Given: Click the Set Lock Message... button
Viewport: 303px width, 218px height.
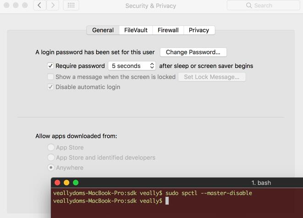Looking at the screenshot, I should tap(212, 77).
